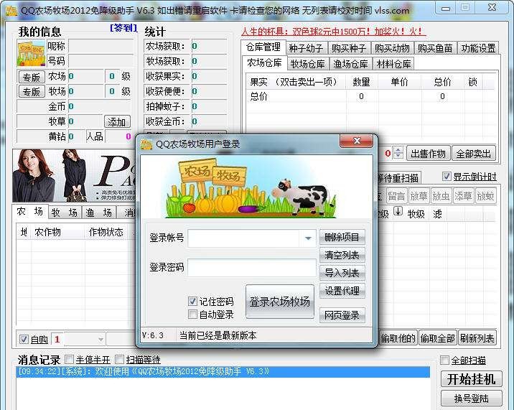Screen dimensions: 514x410
Task: Click 登录农场牧场 login button
Action: (x=280, y=302)
